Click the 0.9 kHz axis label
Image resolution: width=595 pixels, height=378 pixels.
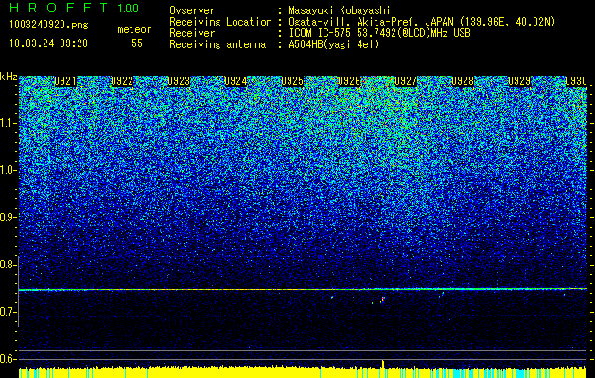coord(9,217)
